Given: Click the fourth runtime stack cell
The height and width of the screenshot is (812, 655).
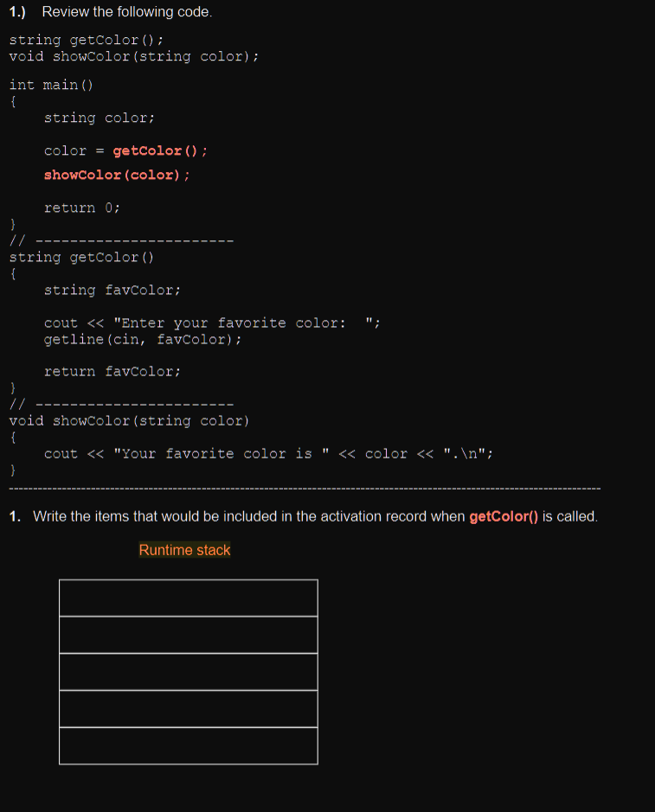Looking at the screenshot, I should (189, 709).
